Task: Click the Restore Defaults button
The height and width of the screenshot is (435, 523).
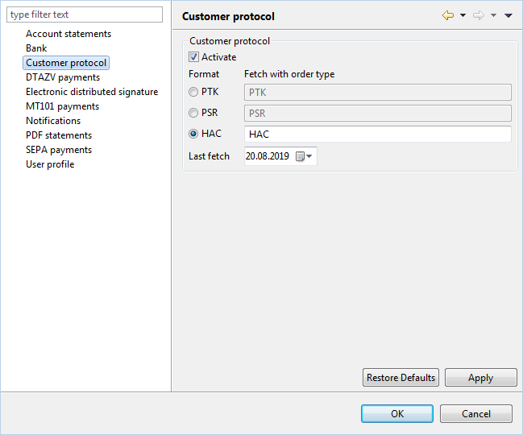Action: tap(401, 378)
